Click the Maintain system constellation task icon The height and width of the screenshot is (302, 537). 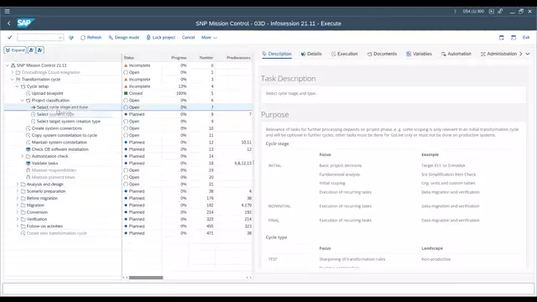(x=28, y=143)
